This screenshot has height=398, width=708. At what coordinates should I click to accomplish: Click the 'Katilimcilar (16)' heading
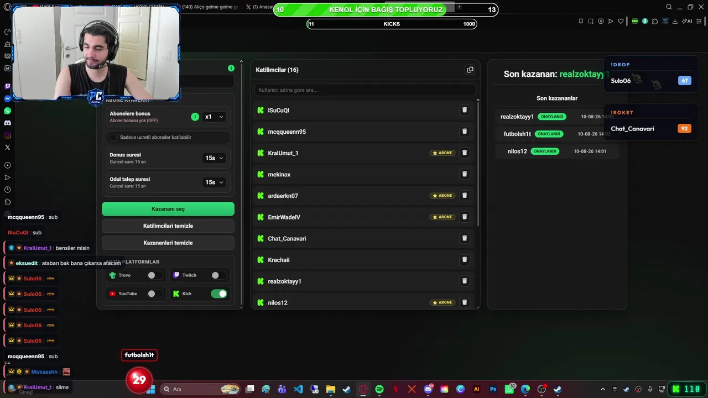(x=277, y=70)
